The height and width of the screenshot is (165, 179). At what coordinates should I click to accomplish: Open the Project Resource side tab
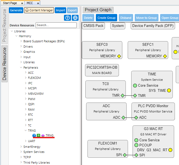click(x=4, y=26)
